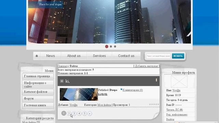
Task: Click the 'Place for your slogan' banner text
Action: coord(51,4)
